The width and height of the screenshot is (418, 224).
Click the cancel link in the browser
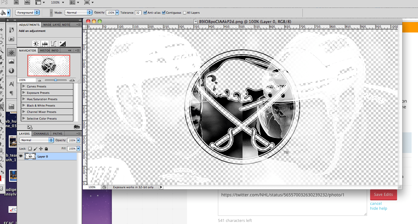pyautogui.click(x=376, y=203)
